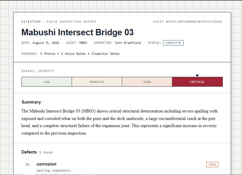Viewport: 242px width, 175px height.
Task: Click the Inspector Notes evidence item
Action: (x=105, y=54)
